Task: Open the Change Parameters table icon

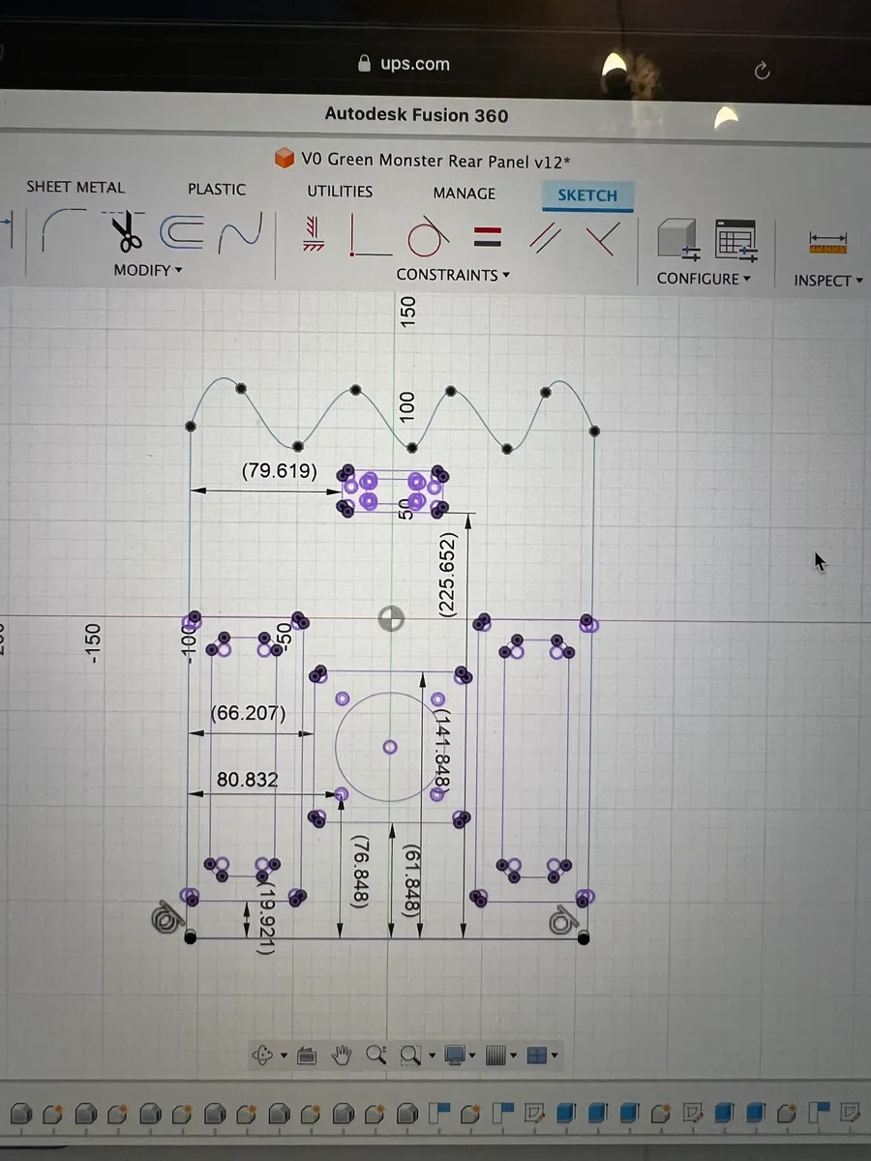Action: pyautogui.click(x=735, y=240)
